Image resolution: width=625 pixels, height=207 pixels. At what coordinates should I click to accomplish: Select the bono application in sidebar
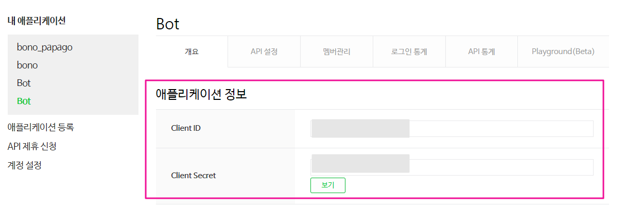click(27, 65)
